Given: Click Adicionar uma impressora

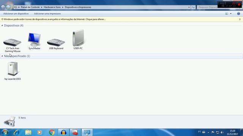Looking at the screenshot, I should 47,14.
